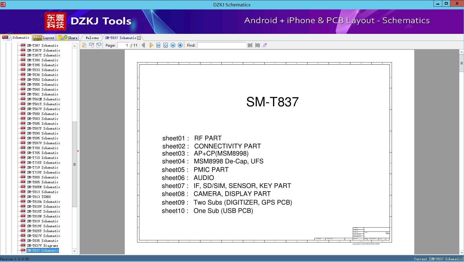
Task: Go to previous page arrow
Action: click(143, 45)
